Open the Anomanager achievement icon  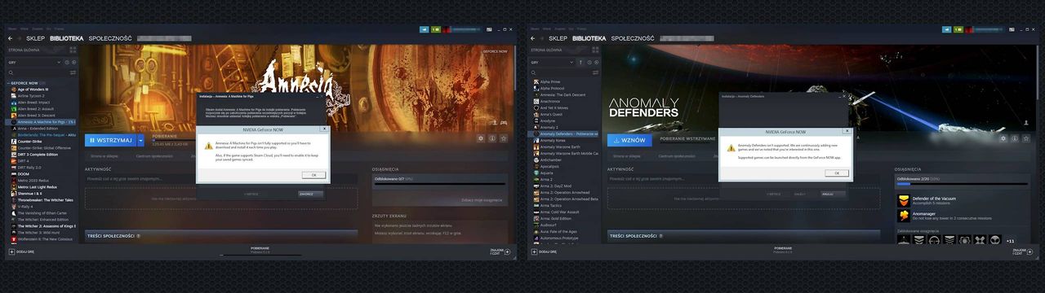point(904,216)
